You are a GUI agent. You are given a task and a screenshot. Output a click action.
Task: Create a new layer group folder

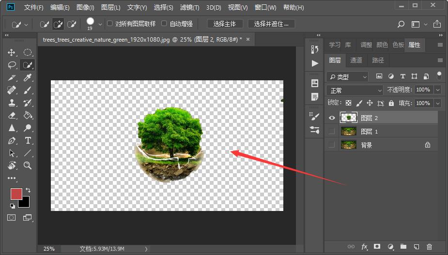coord(403,246)
